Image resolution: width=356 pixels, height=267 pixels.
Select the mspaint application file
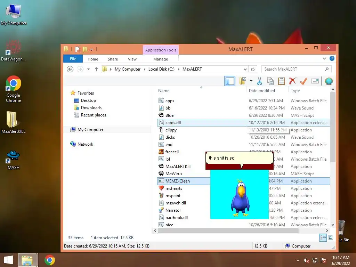tap(173, 196)
